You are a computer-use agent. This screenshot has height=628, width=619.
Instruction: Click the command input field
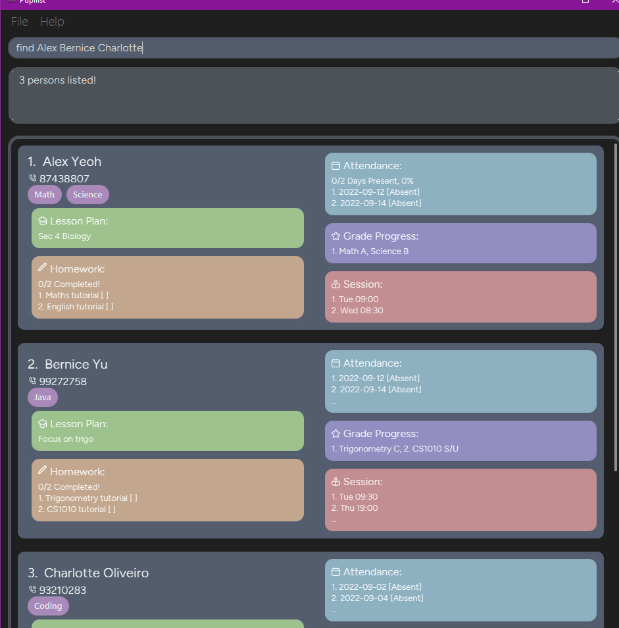[313, 47]
